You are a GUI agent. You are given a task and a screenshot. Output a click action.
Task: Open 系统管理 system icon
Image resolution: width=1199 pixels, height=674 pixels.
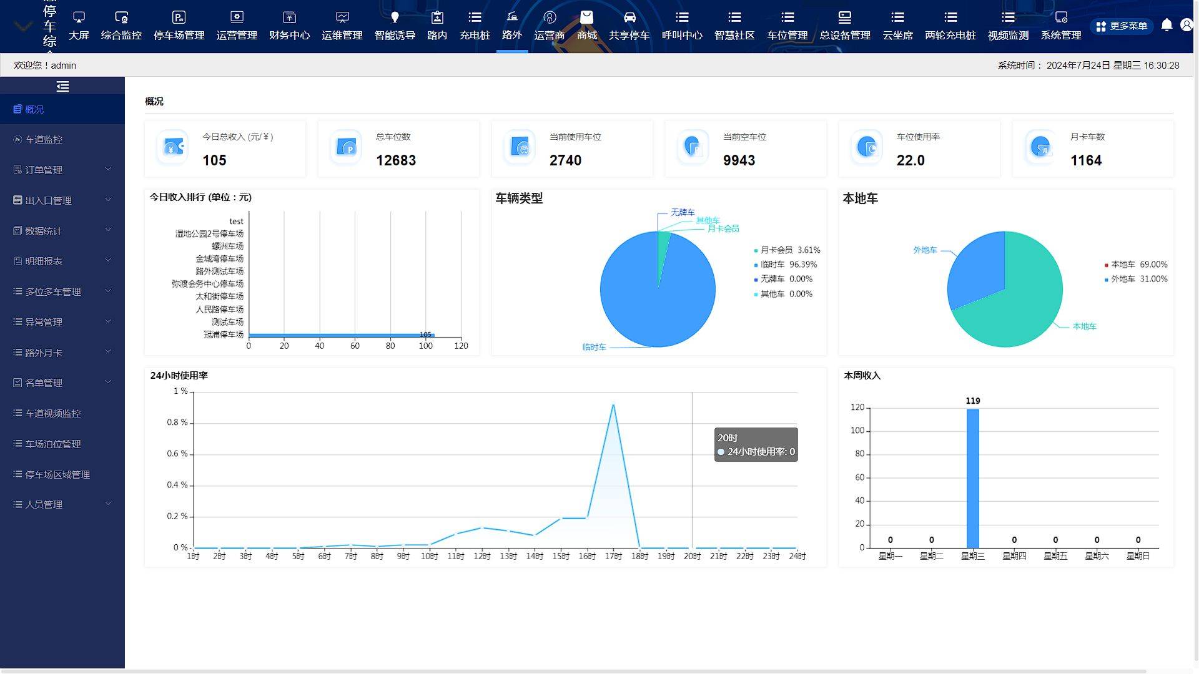(x=1061, y=17)
